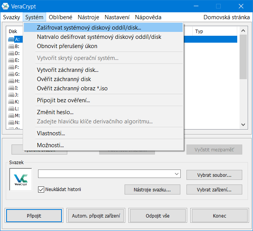This screenshot has height=231, width=253.
Task: Select the N: drive icon
Action: coord(11,123)
